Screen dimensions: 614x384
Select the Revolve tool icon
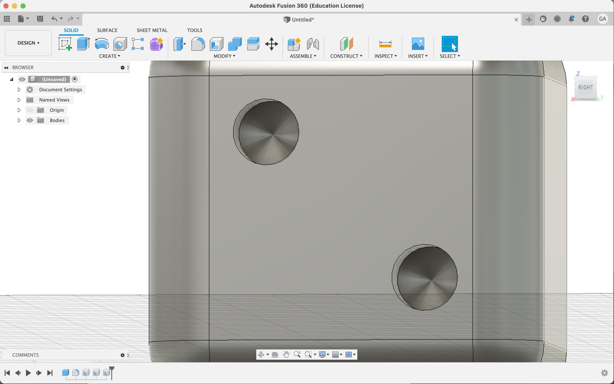point(102,44)
